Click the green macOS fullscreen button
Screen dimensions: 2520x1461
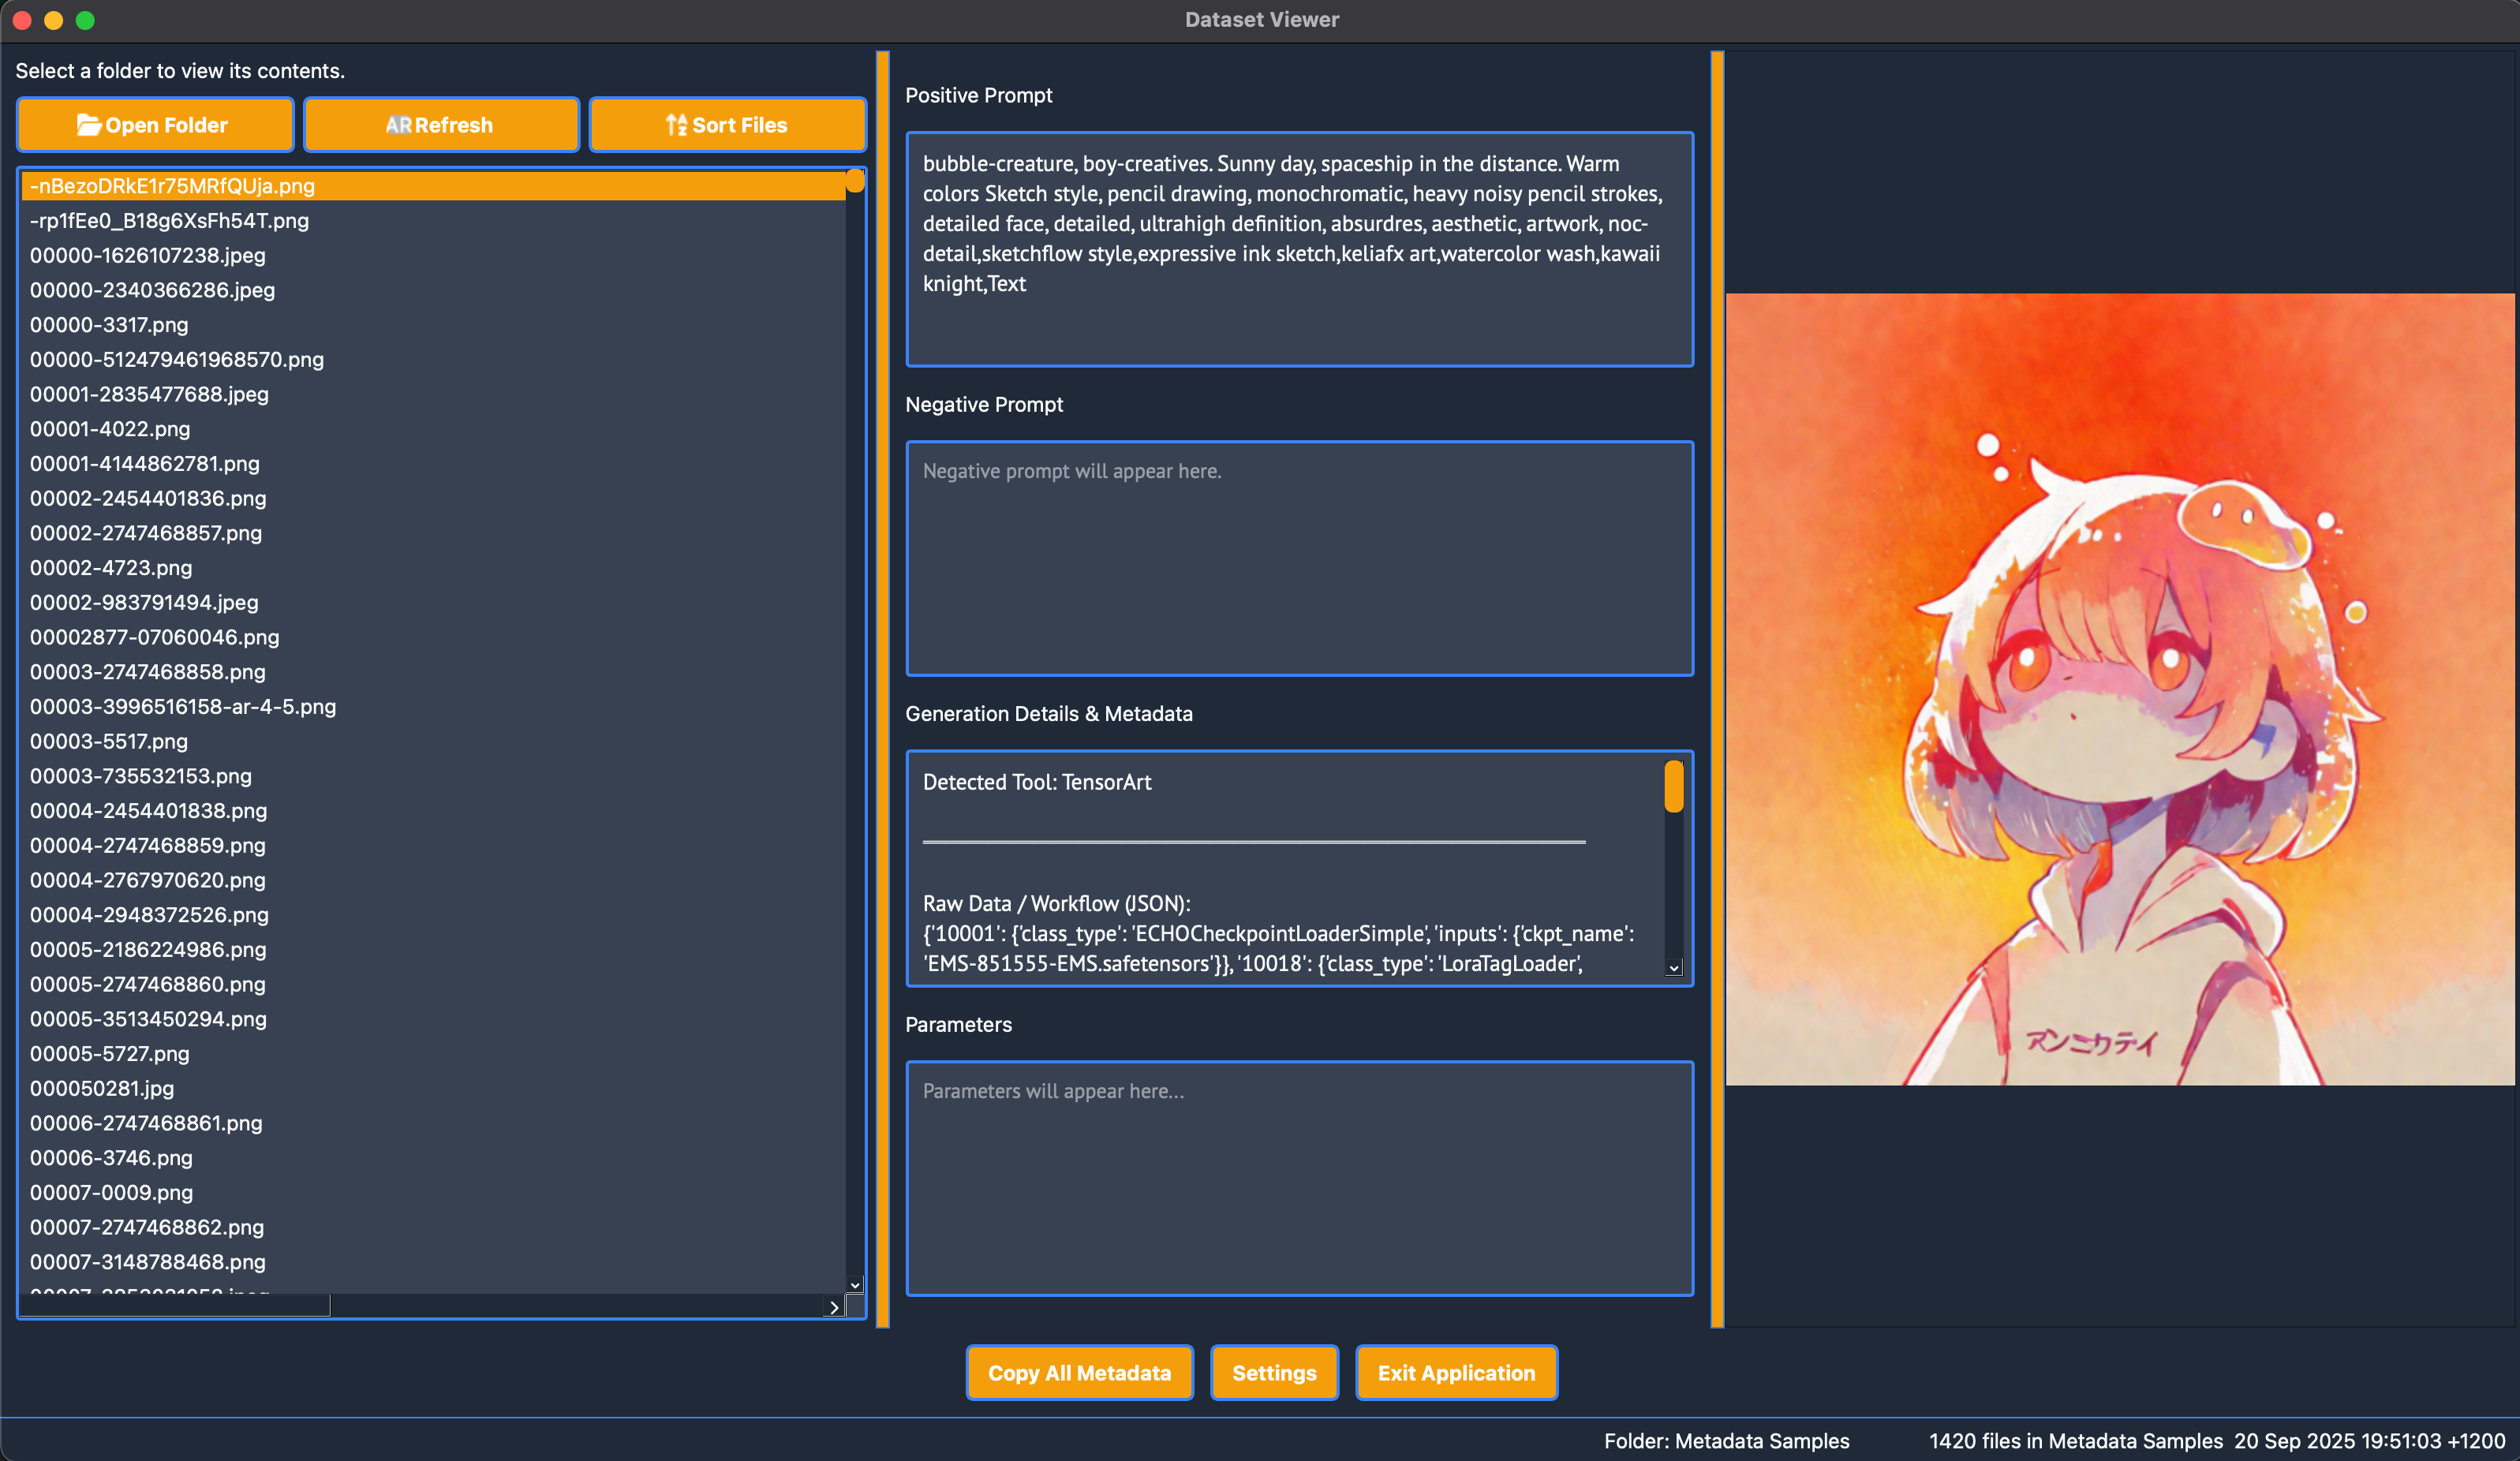click(85, 20)
